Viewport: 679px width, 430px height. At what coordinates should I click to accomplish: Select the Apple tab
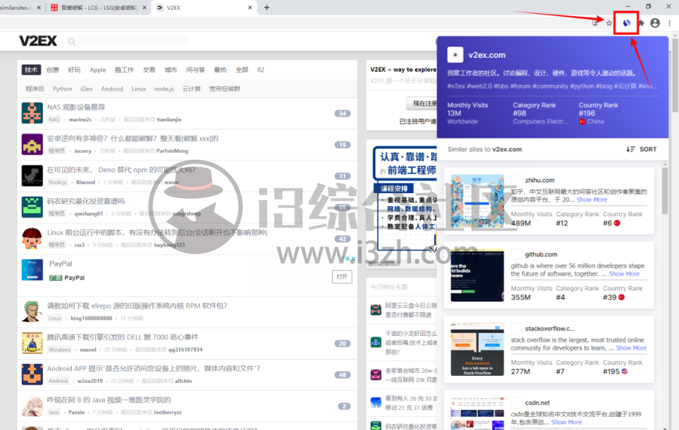[x=98, y=70]
